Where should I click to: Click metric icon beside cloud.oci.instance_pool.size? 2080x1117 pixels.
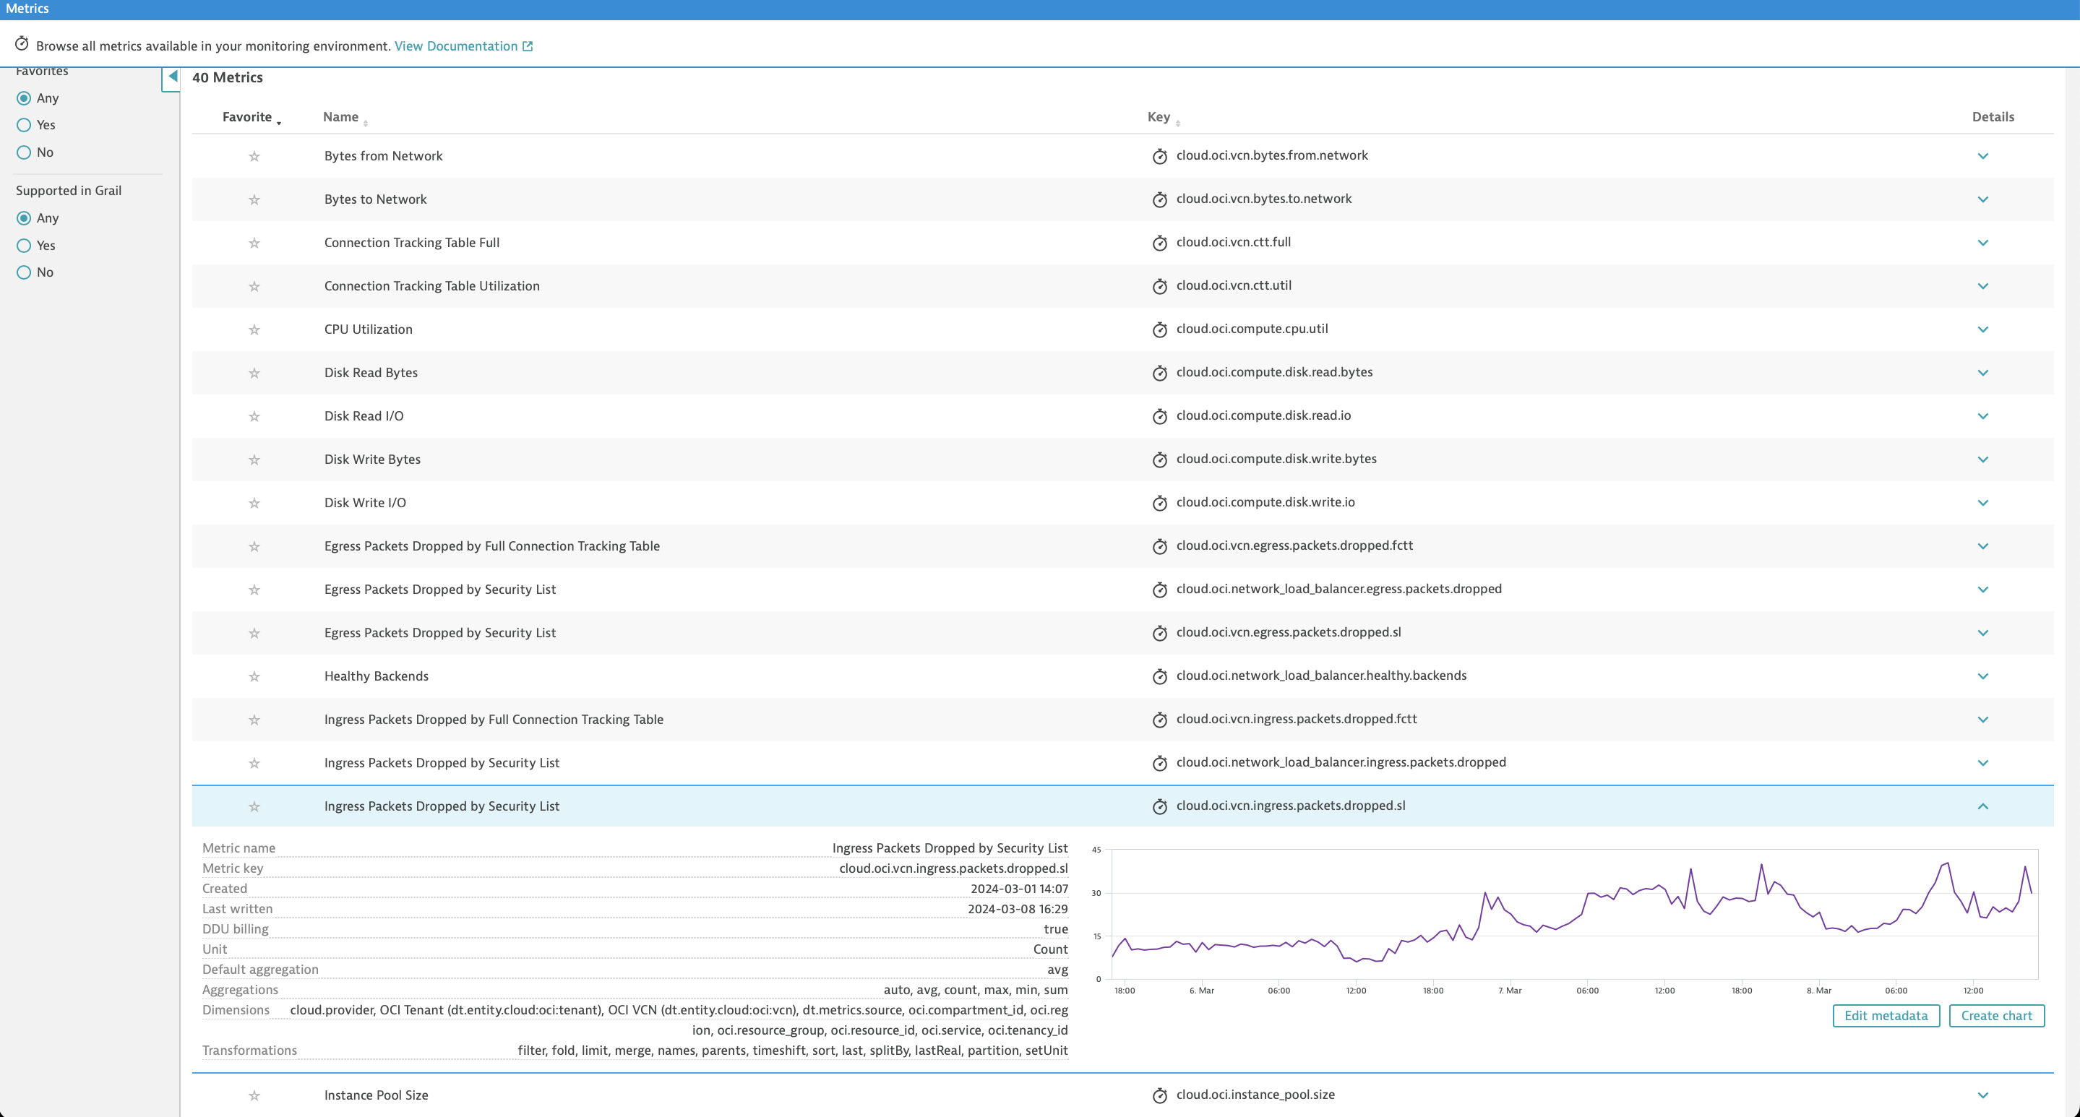1159,1095
